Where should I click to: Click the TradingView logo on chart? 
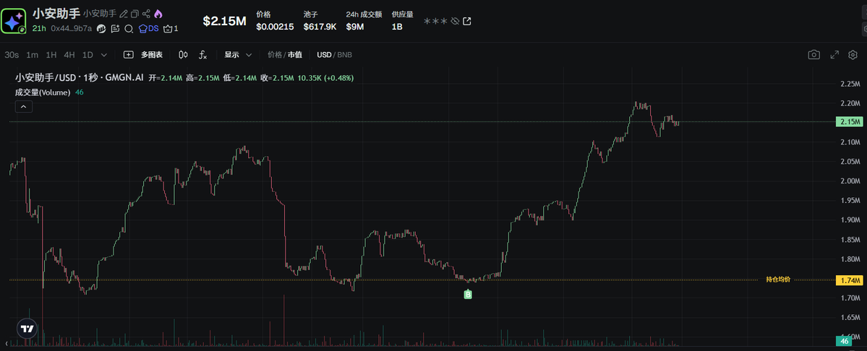(27, 329)
